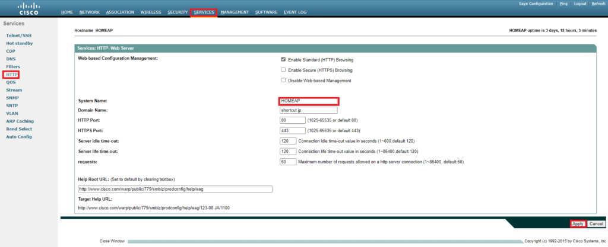This screenshot has height=247, width=608.
Task: Open Auto Config services page
Action: 19,137
